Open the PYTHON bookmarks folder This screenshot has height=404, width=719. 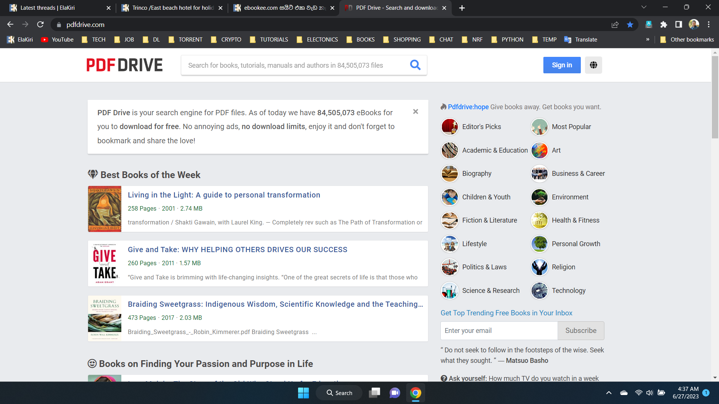[x=507, y=40]
